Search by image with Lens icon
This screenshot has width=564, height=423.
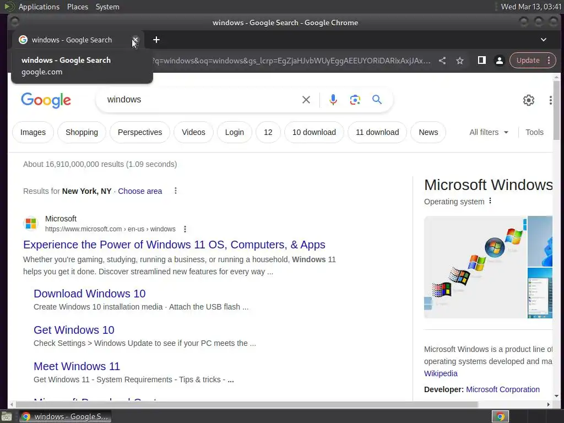[355, 100]
